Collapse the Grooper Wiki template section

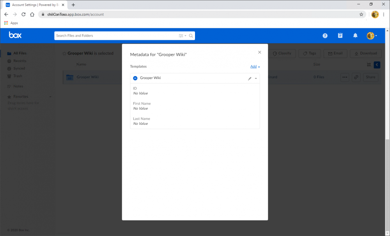point(256,78)
